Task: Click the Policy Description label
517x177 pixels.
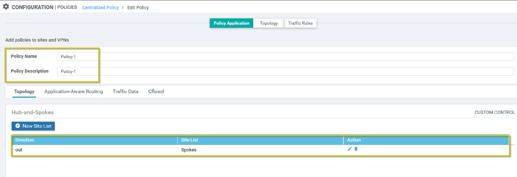Action: pos(30,71)
